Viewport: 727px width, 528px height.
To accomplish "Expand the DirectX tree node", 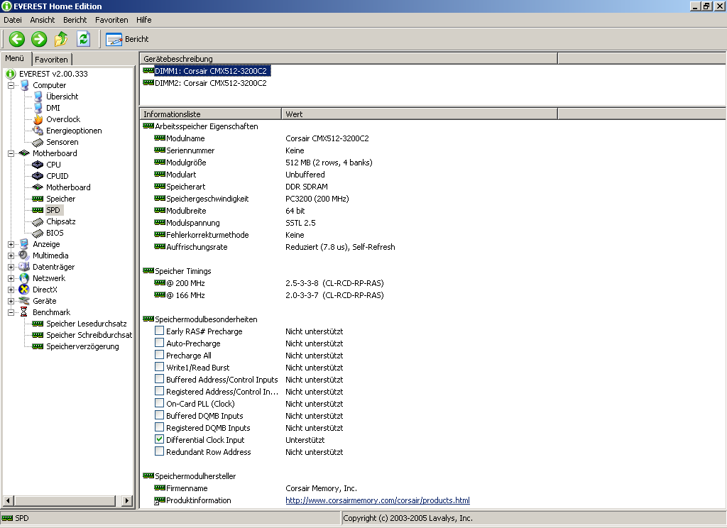I will (11, 290).
